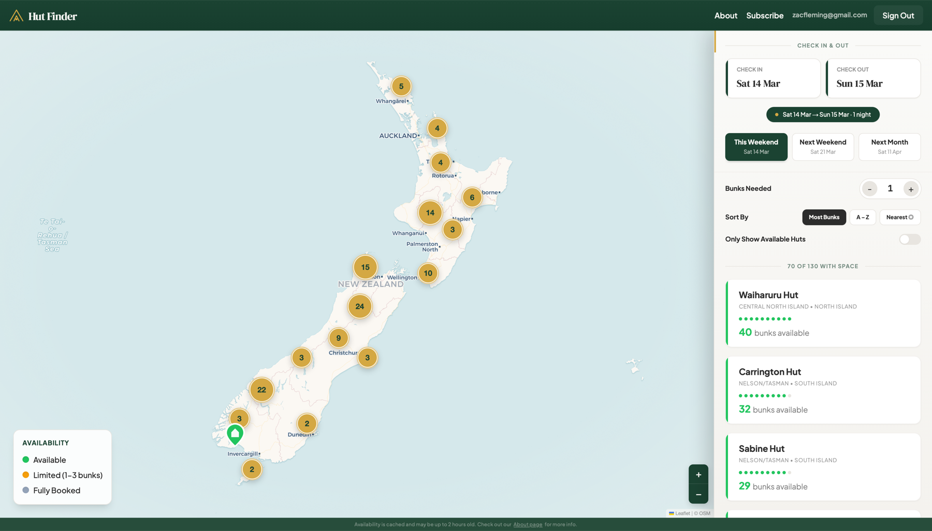Image resolution: width=932 pixels, height=531 pixels.
Task: Sort huts by Most Bunks
Action: coord(824,217)
